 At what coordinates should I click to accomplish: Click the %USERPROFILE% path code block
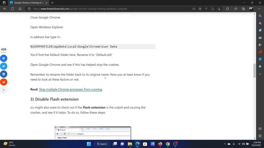tap(93, 46)
